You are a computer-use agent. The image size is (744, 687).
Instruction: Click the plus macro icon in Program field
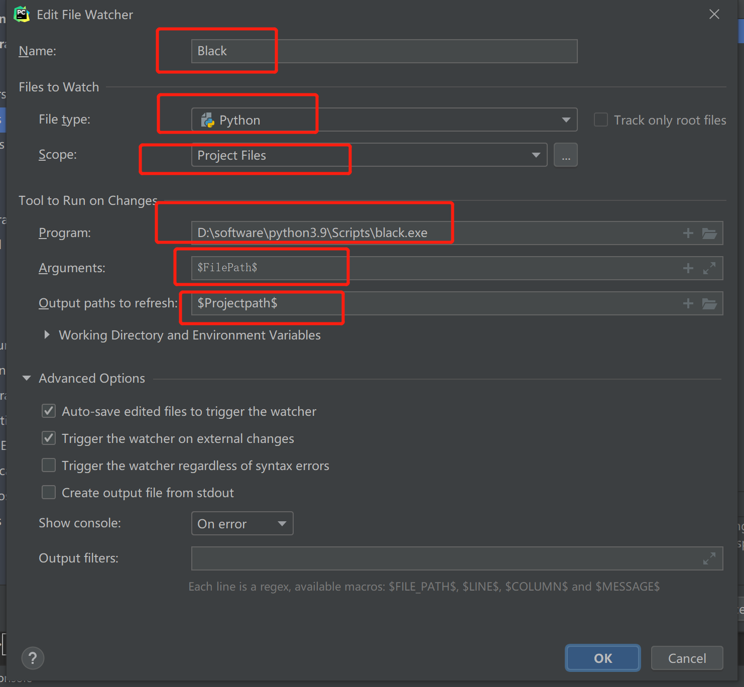[x=688, y=233]
